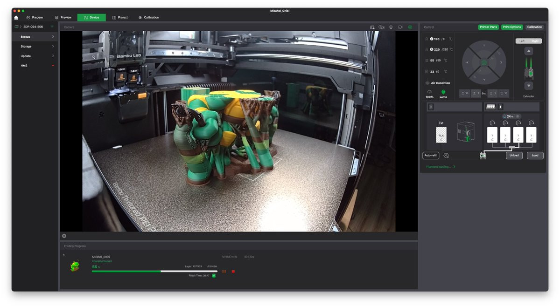This screenshot has width=560, height=307.
Task: Pause the current print job
Action: [x=224, y=271]
